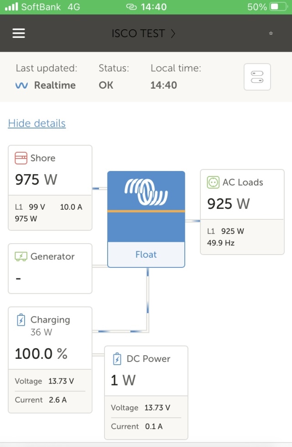292x447 pixels.
Task: Select the Charging 36 W label
Action: tap(41, 332)
